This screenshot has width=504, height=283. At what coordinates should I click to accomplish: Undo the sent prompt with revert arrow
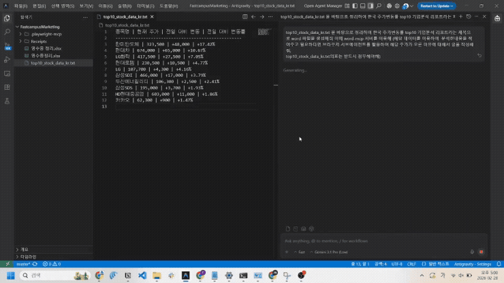pyautogui.click(x=479, y=56)
